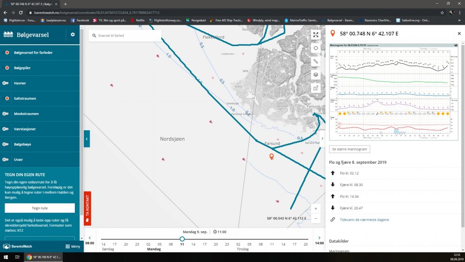Click the Flo kl. 02.12 row
The image size is (465, 262).
point(393,173)
